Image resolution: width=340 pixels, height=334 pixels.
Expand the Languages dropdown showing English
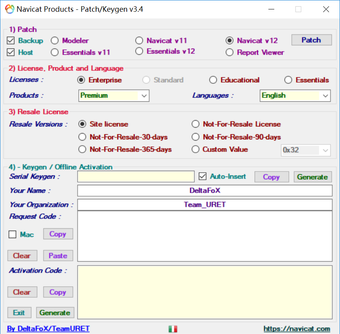tap(295, 96)
